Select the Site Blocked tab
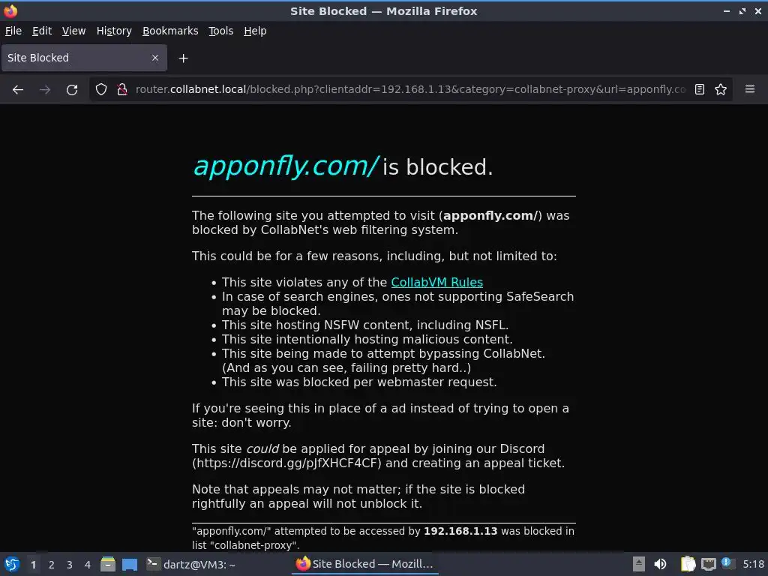Image resolution: width=768 pixels, height=576 pixels. (x=84, y=58)
